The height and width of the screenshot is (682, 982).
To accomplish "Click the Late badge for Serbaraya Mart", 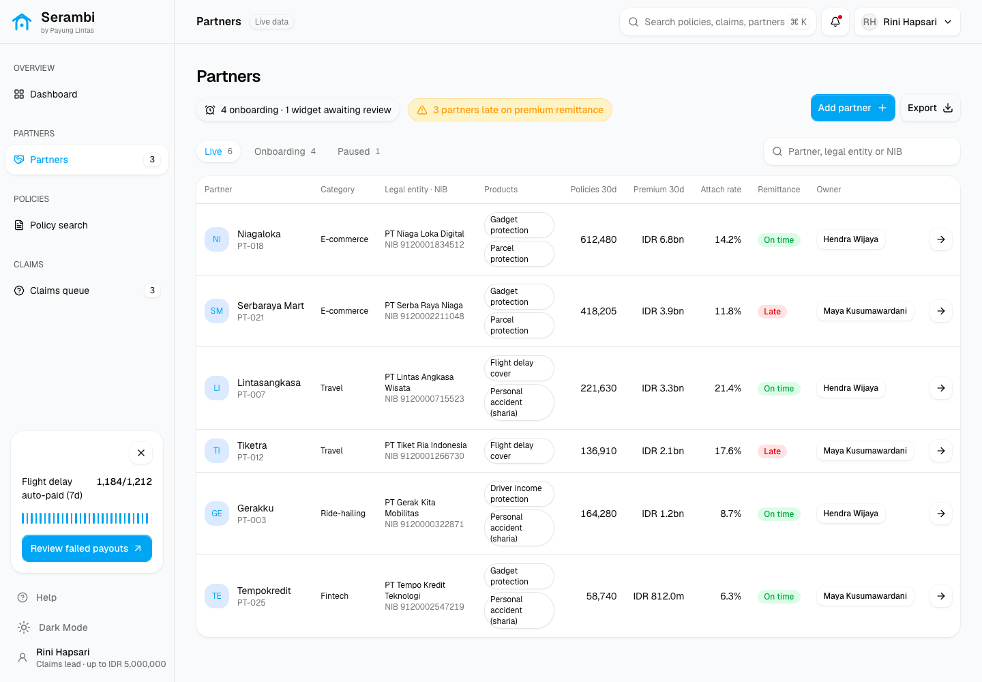I will [x=772, y=312].
